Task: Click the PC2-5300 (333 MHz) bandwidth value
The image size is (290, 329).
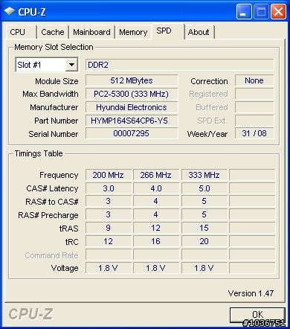Action: (132, 94)
